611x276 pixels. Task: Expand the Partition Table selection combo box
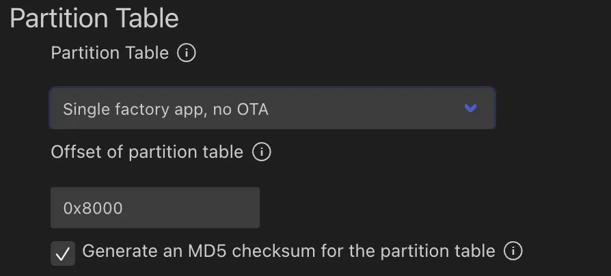(x=272, y=108)
